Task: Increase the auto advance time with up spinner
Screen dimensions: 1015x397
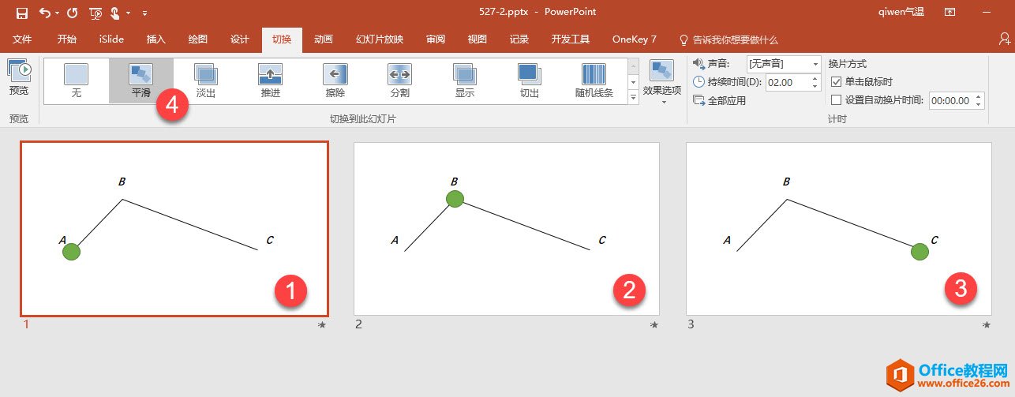Action: 979,97
